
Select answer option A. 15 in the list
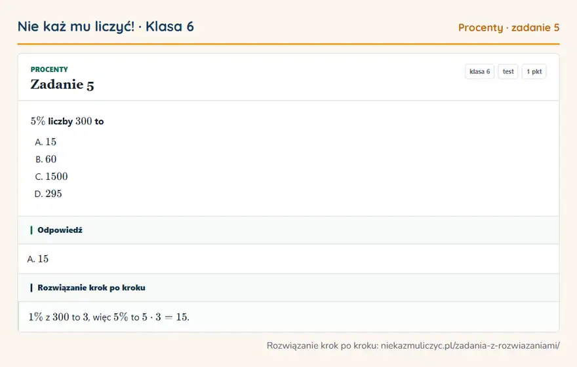click(46, 142)
